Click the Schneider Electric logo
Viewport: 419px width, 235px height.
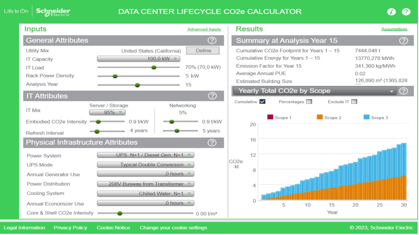pyautogui.click(x=53, y=12)
